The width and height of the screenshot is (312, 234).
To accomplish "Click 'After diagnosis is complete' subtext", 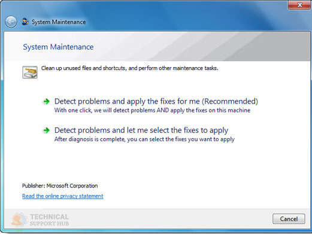I will point(144,139).
